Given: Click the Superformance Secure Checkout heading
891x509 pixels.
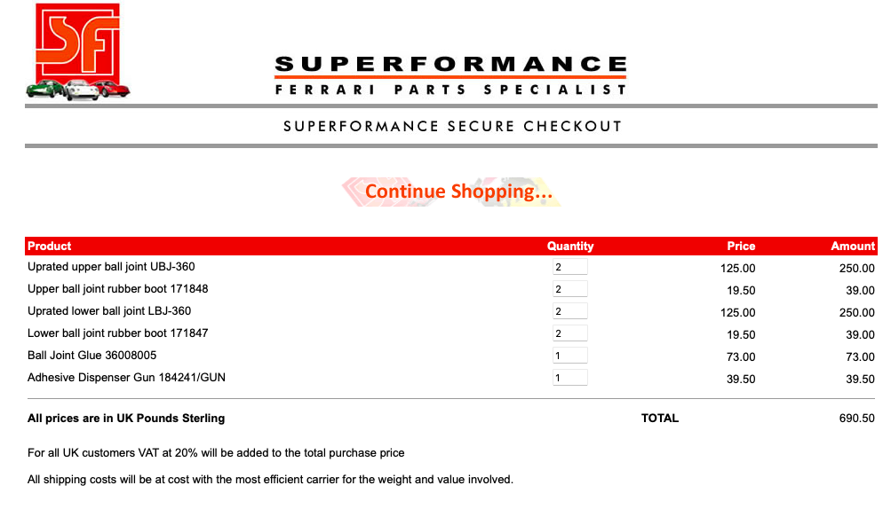Looking at the screenshot, I should [452, 126].
